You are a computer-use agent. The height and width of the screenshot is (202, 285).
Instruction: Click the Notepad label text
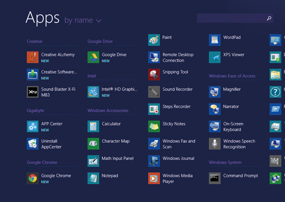[x=110, y=175]
